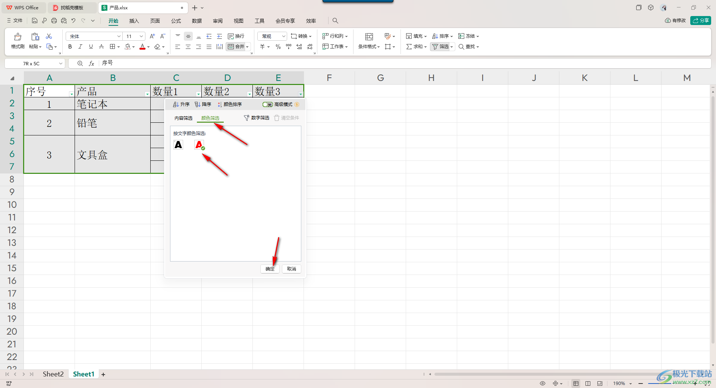The image size is (716, 388).
Task: Switch to 找稻壳模板 tab
Action: [x=72, y=7]
